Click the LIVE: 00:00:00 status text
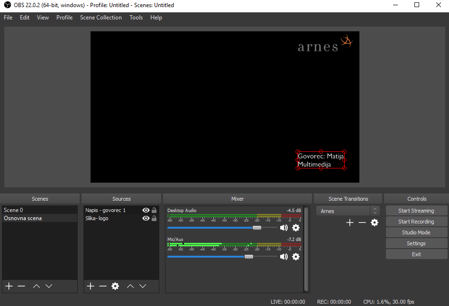This screenshot has height=306, width=449. click(x=288, y=302)
